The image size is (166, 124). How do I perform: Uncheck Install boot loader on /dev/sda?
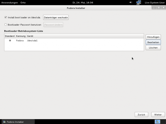pyautogui.click(x=6, y=17)
